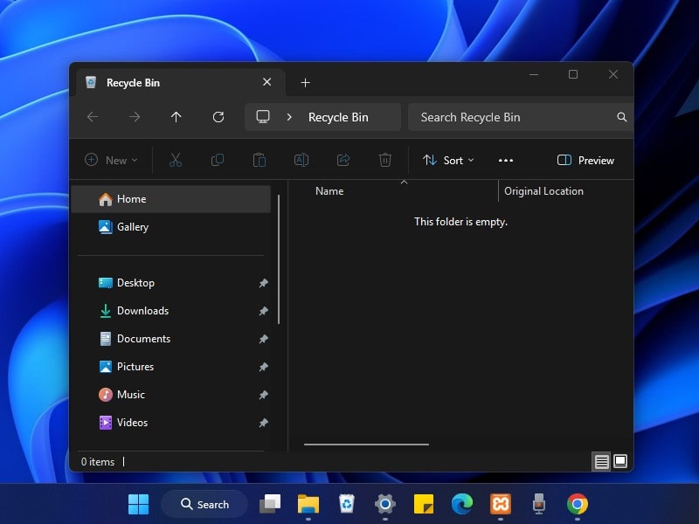Open Task View on the taskbar
Screen dimensions: 699x524
pos(270,504)
